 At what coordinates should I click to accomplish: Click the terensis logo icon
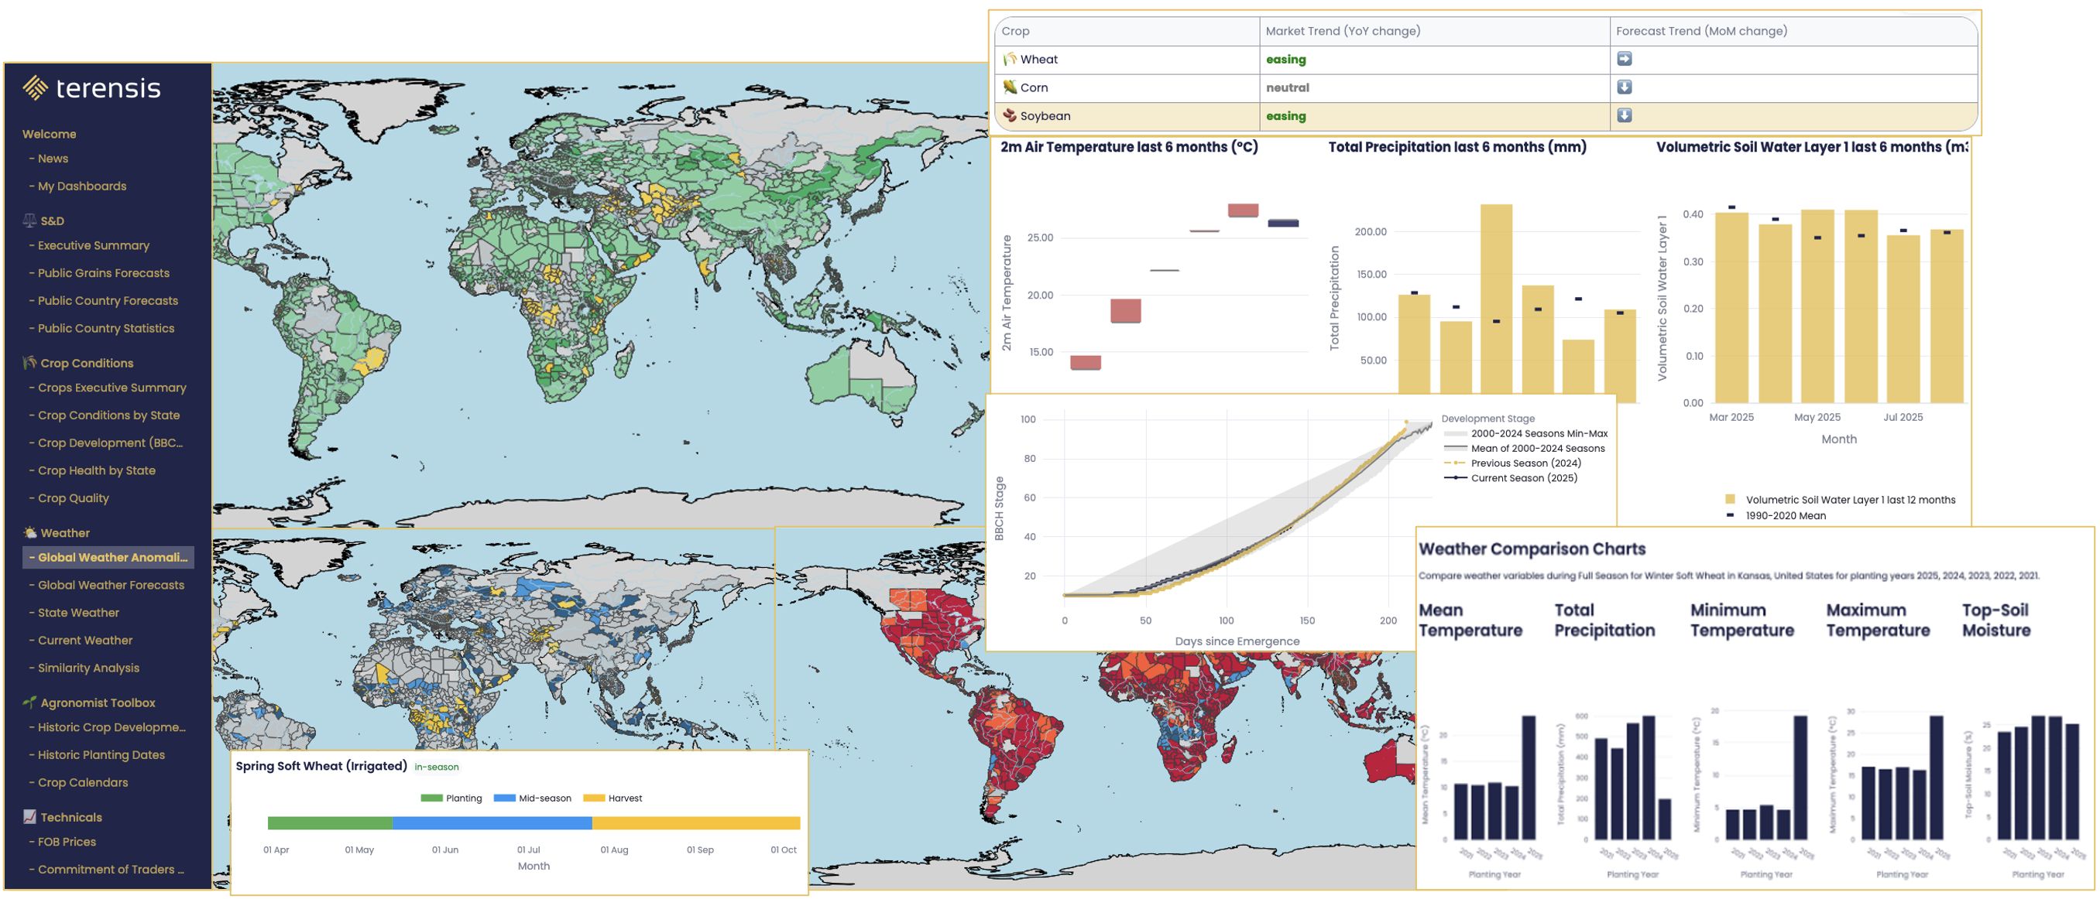click(35, 87)
